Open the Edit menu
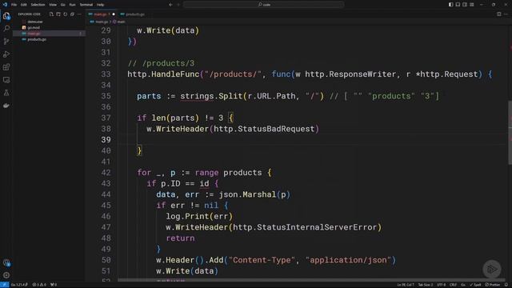This screenshot has width=512, height=288. pyautogui.click(x=23, y=5)
